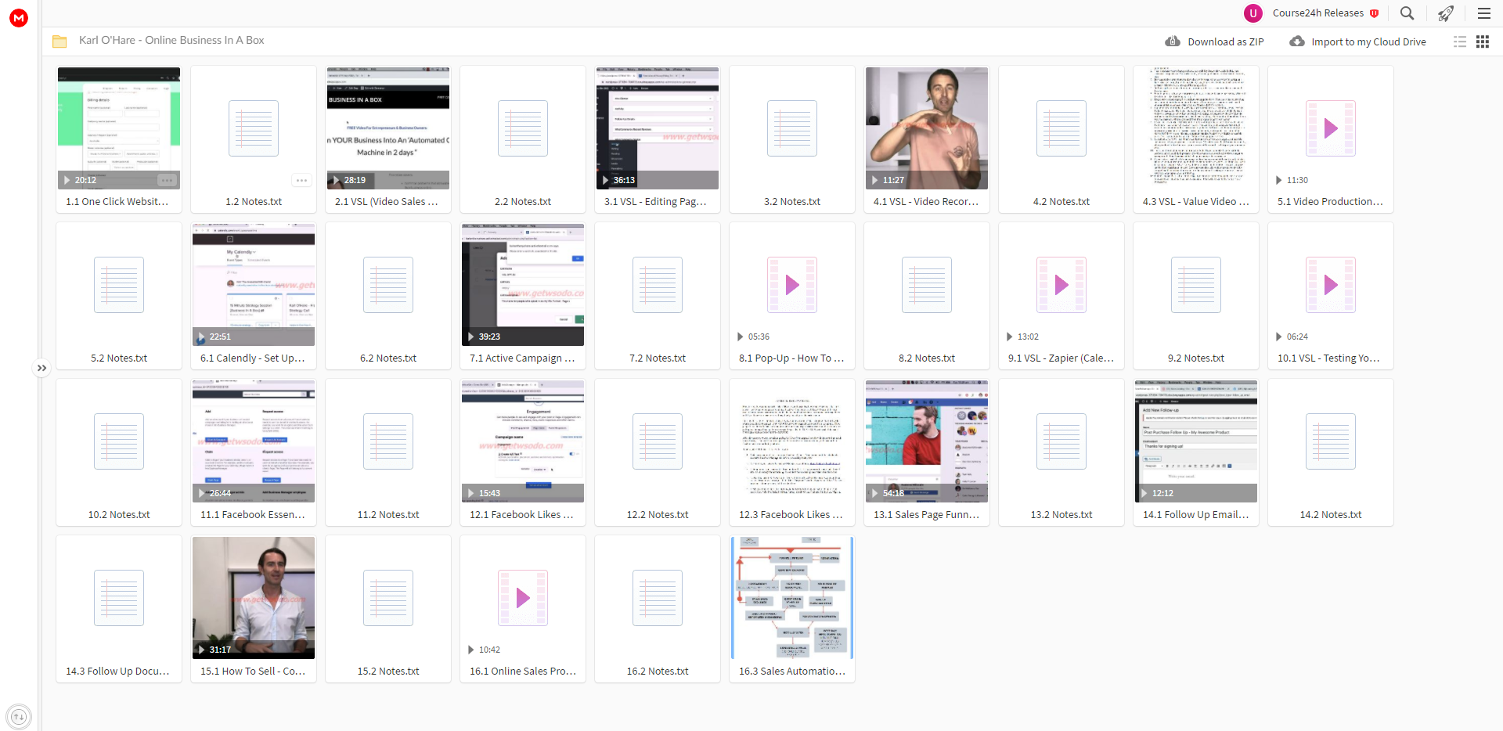Open 4.3 VSL Value Video document

[x=1196, y=128]
